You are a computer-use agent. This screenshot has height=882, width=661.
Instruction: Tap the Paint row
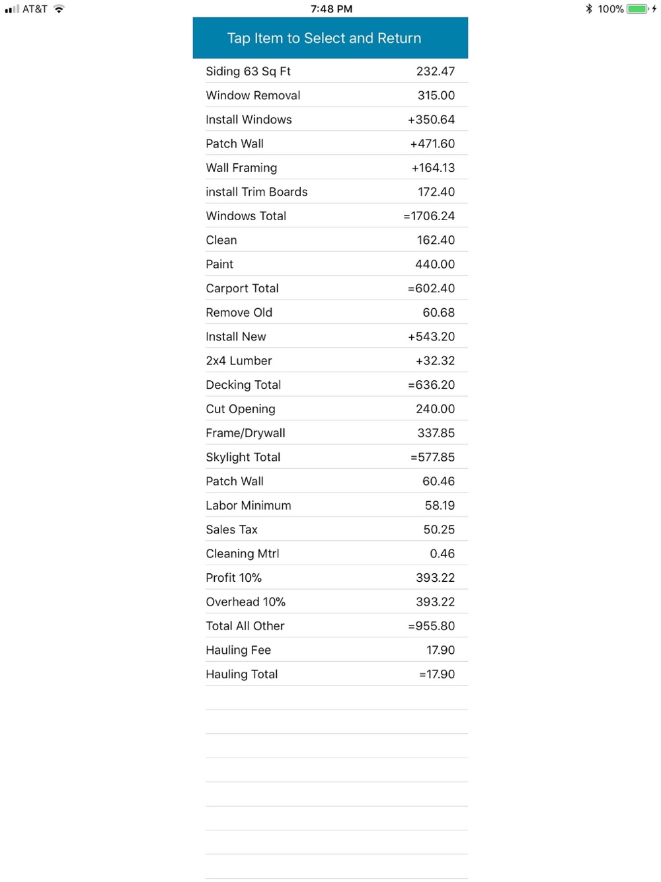pos(330,264)
